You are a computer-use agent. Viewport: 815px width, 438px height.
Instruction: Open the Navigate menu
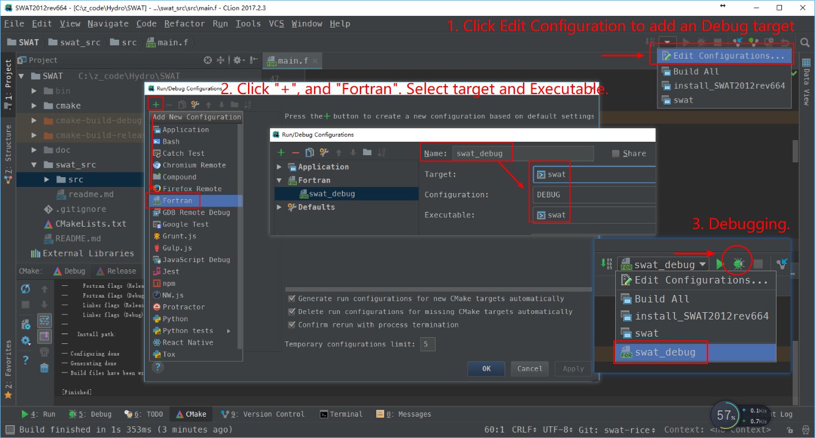108,23
